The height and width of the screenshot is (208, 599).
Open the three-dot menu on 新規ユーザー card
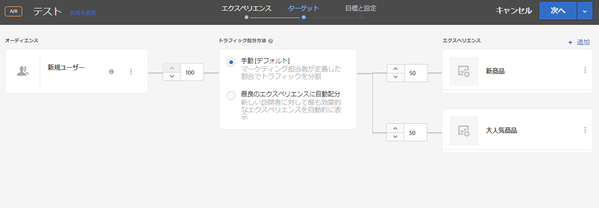coord(131,71)
